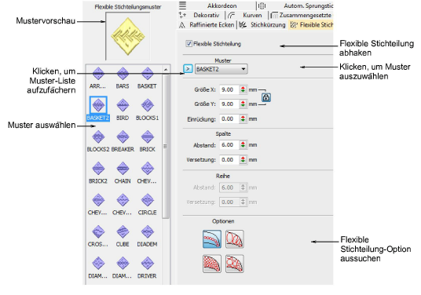
Task: Pick the BASKET pattern icon
Action: [148, 74]
